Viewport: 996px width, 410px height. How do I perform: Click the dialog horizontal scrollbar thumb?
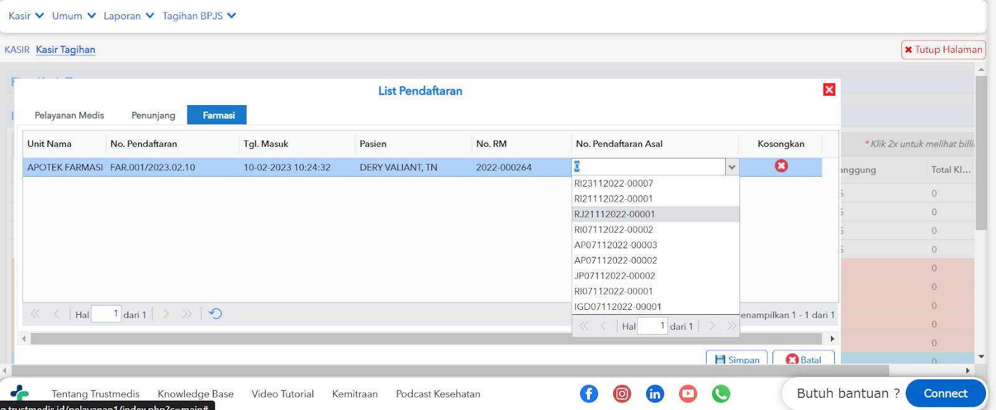coord(426,339)
